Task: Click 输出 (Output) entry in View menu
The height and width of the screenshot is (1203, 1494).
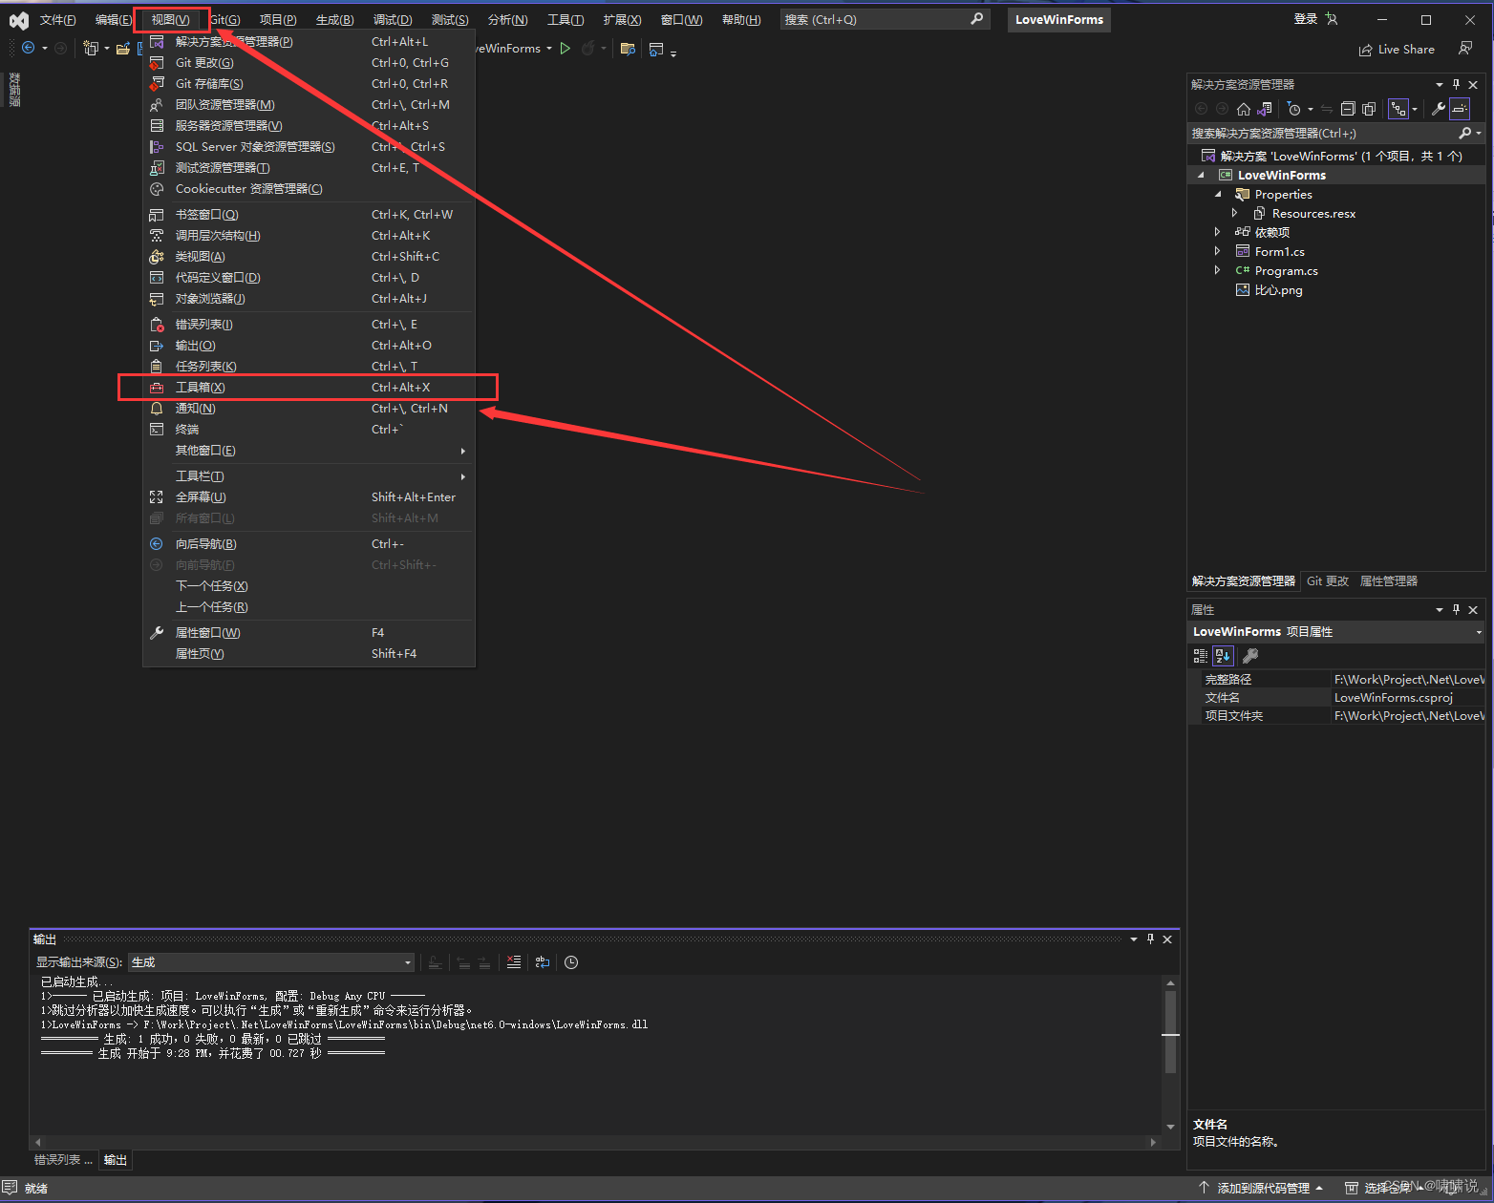Action: [309, 346]
